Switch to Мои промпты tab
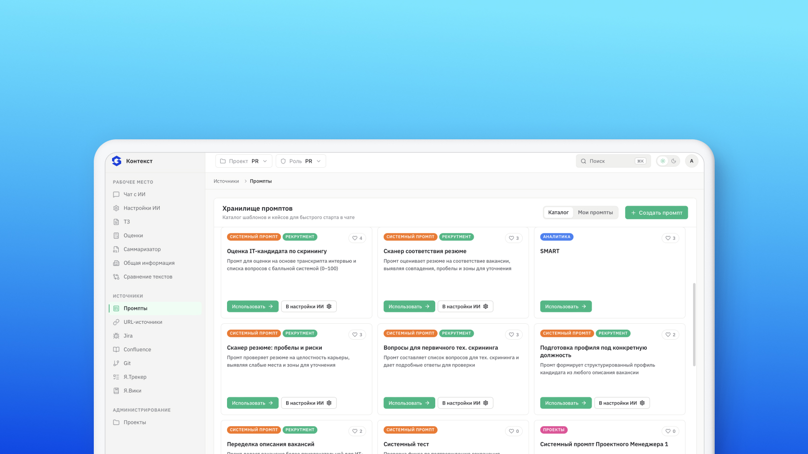 coord(595,212)
